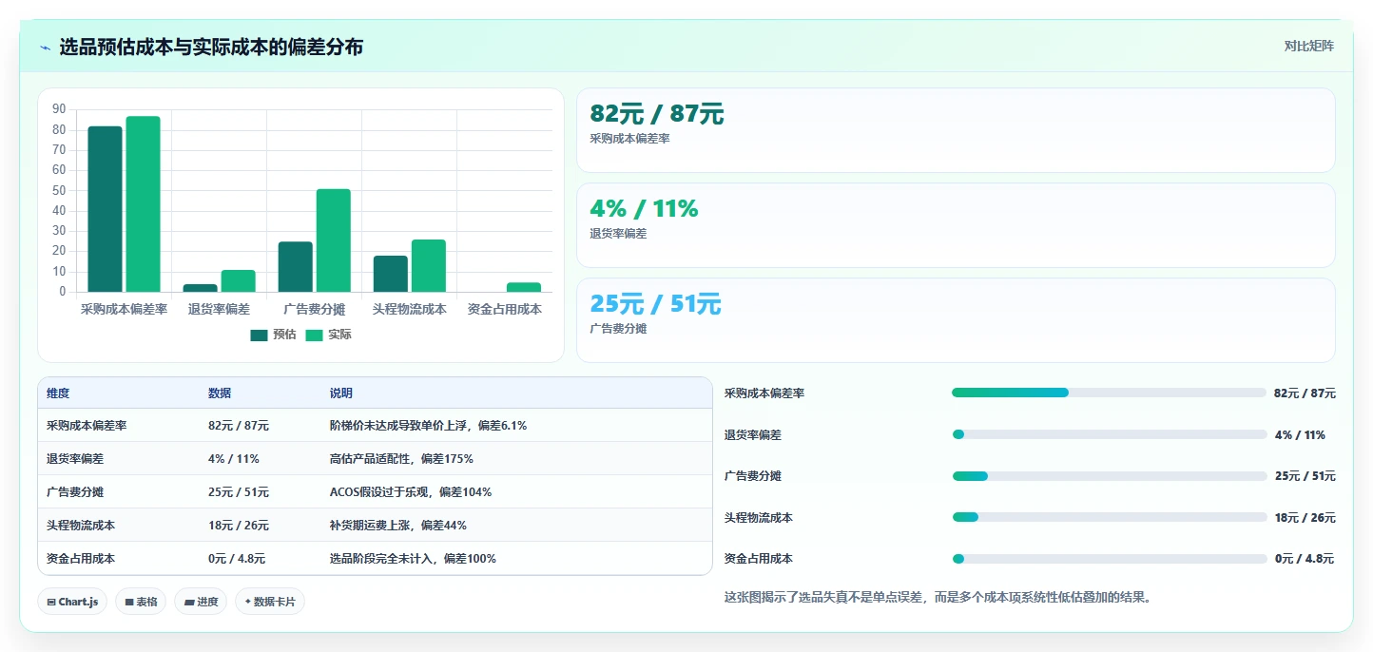Click the 采购成本偏差率 progress bar

coord(1109,393)
